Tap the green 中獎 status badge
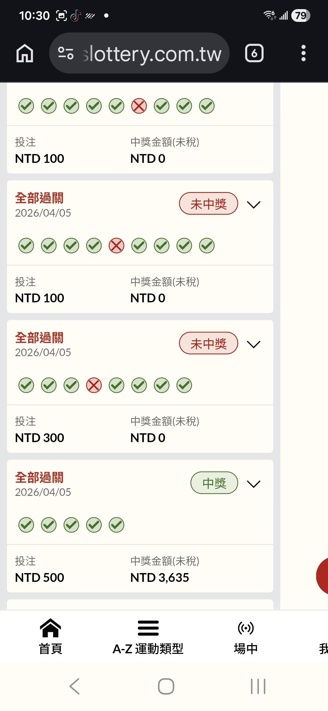Image resolution: width=328 pixels, height=711 pixels. click(214, 483)
